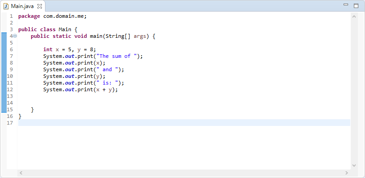Click the closing brace on line 15
This screenshot has height=178, width=365.
click(x=33, y=109)
